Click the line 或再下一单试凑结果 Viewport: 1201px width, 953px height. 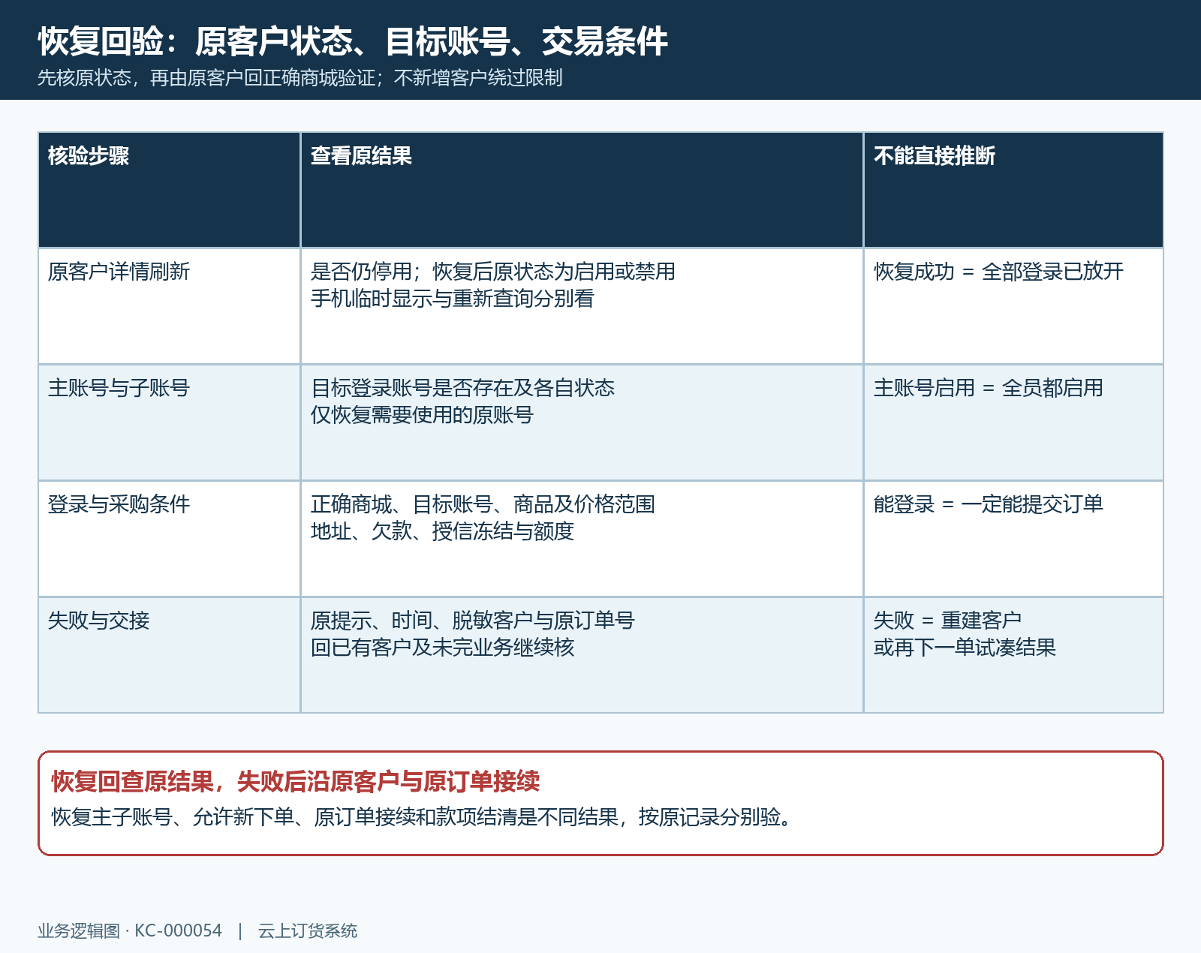coord(965,648)
